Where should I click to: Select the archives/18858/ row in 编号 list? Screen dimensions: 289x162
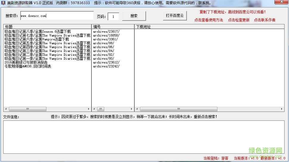106,35
